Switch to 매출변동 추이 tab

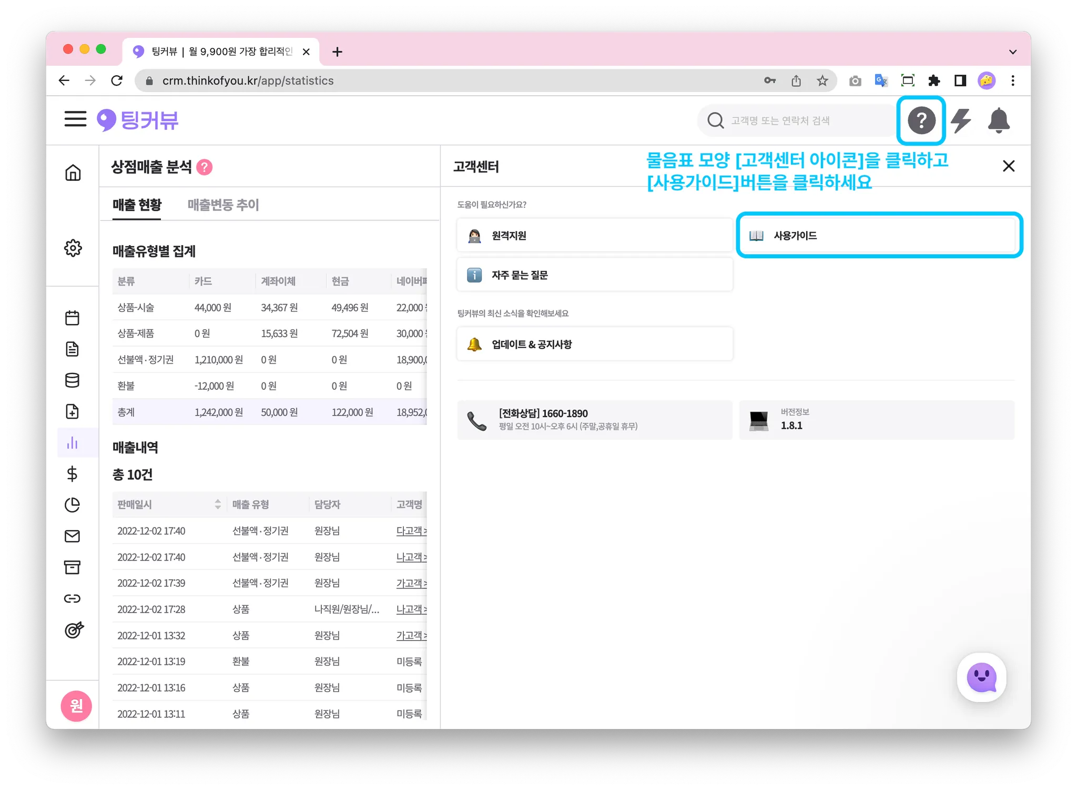coord(223,205)
